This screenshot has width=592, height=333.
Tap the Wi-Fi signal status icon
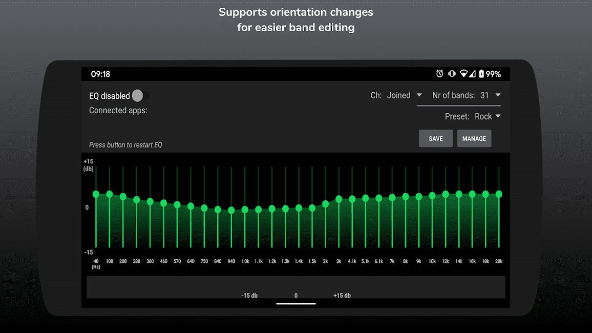click(464, 74)
